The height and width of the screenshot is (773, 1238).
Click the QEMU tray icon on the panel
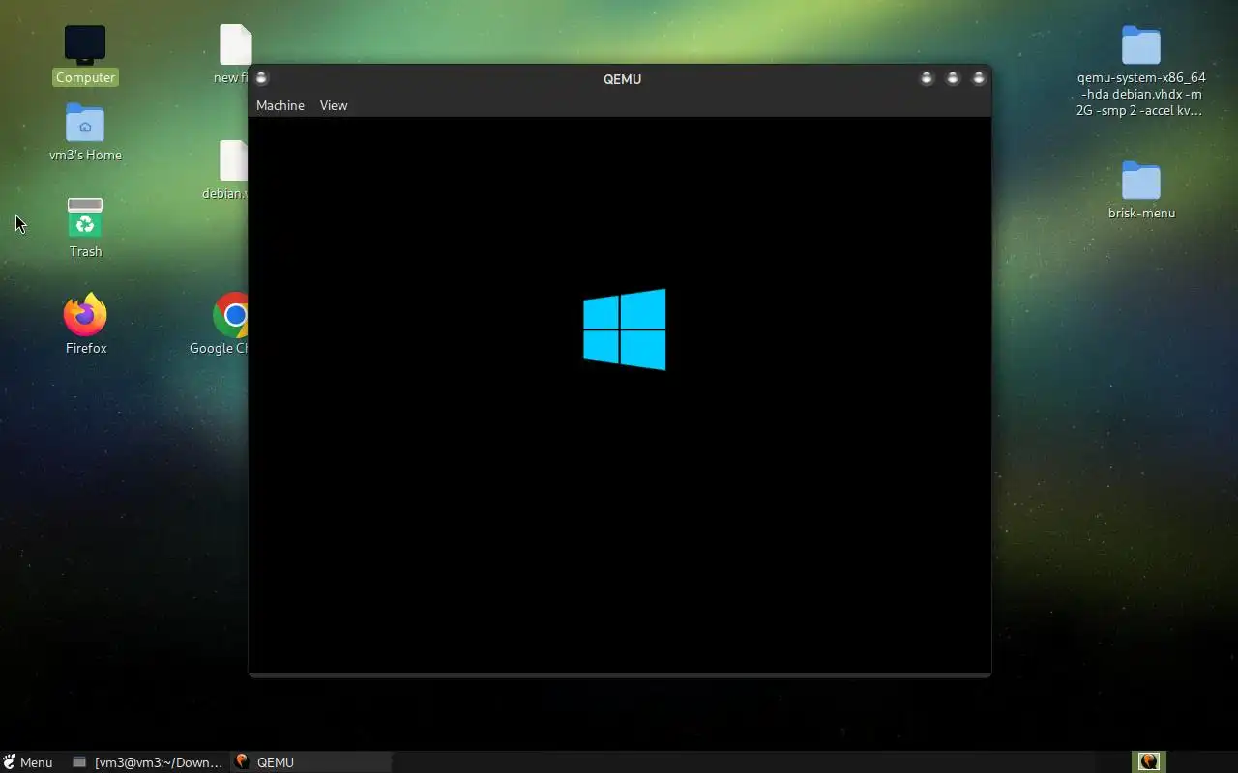pyautogui.click(x=1149, y=761)
